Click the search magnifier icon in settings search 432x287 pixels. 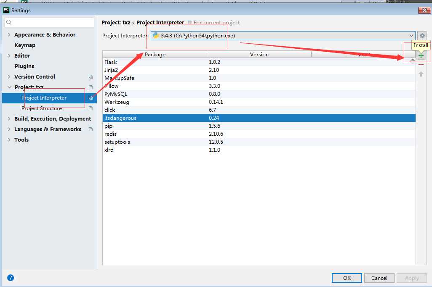(x=9, y=22)
